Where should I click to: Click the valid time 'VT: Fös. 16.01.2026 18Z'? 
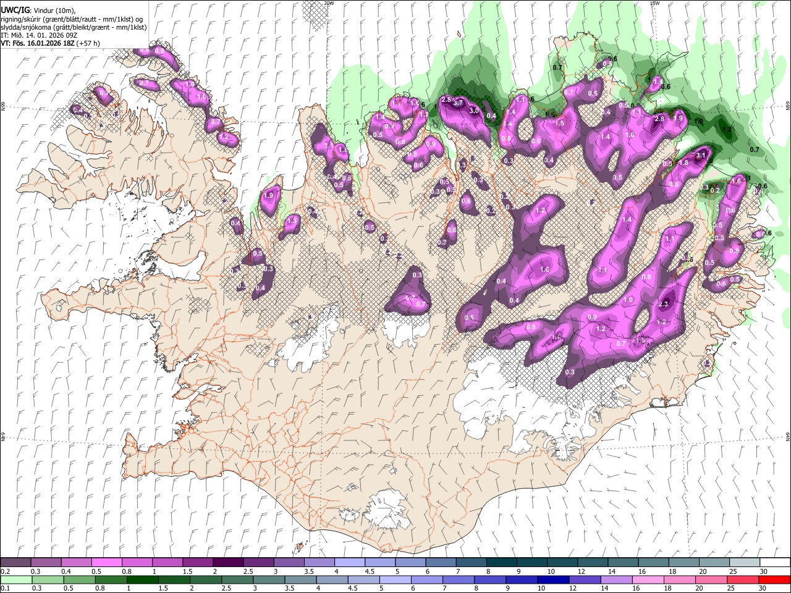point(38,43)
